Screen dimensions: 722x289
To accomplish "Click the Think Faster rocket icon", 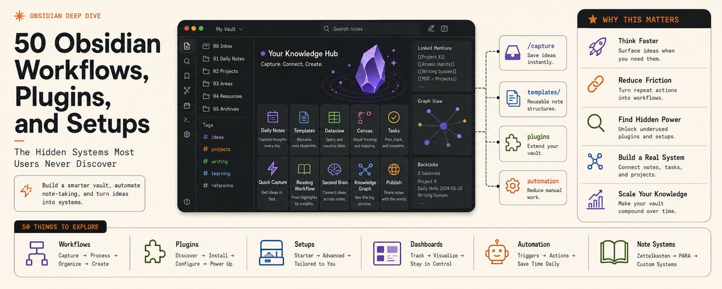I will pyautogui.click(x=597, y=46).
